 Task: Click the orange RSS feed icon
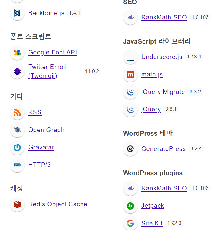tap(17, 112)
